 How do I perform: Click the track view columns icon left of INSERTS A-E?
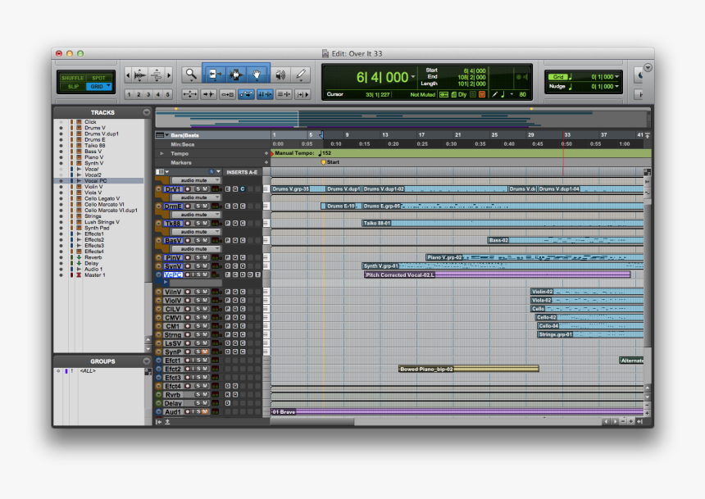[x=160, y=172]
